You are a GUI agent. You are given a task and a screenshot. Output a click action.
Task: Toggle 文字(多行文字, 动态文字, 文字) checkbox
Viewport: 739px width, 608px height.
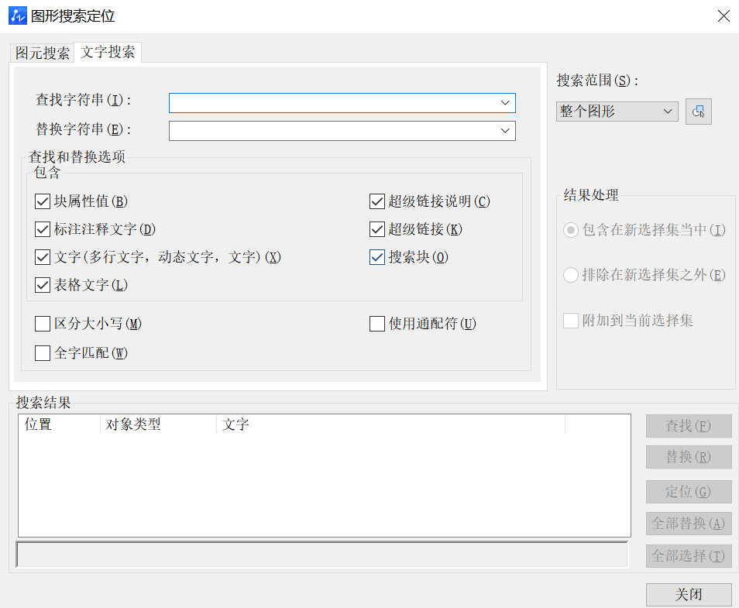tap(43, 257)
